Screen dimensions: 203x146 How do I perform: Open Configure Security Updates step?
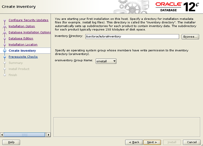[28, 20]
